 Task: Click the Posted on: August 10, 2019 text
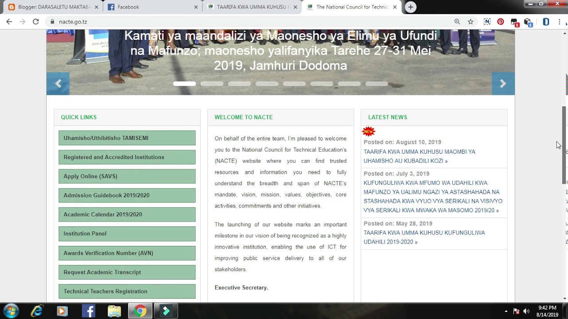point(402,142)
